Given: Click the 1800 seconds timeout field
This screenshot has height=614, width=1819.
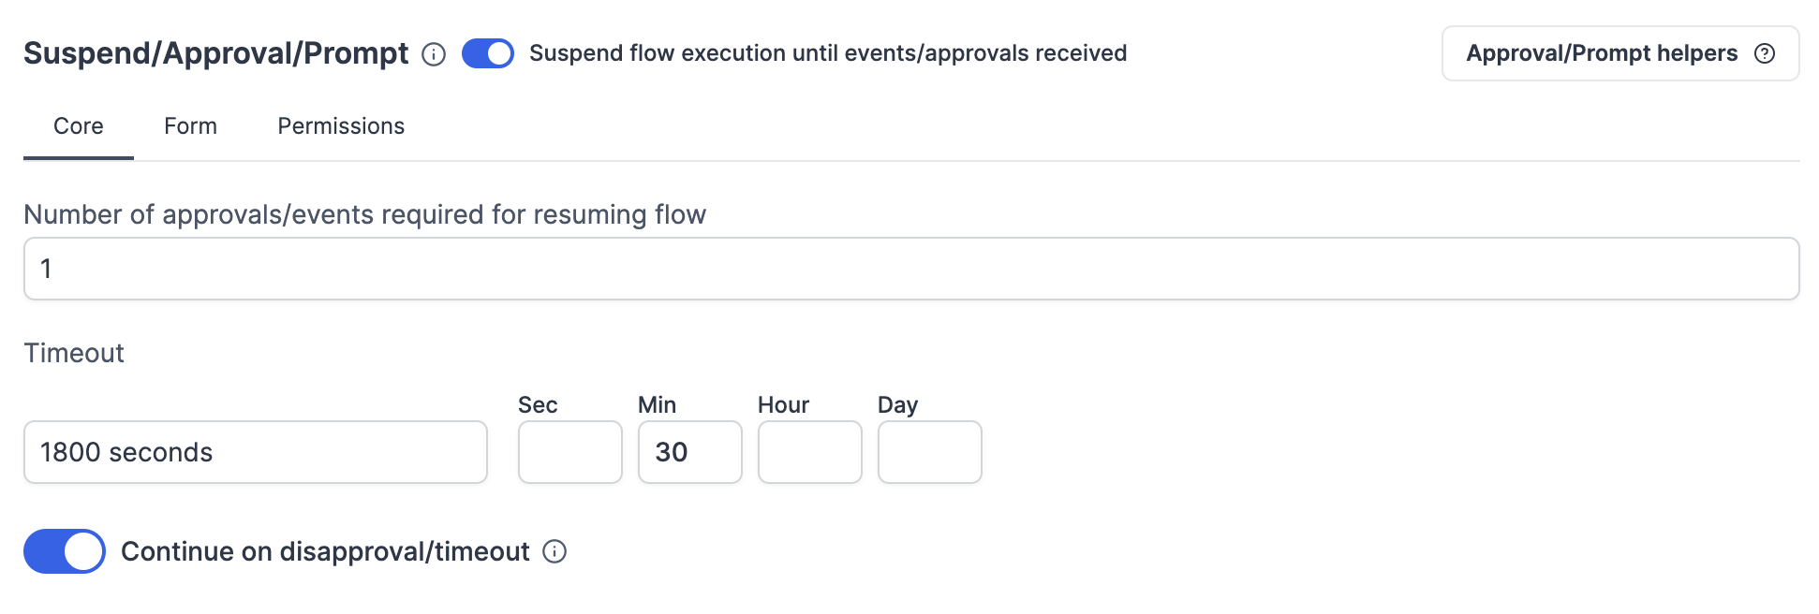Looking at the screenshot, I should pos(255,452).
